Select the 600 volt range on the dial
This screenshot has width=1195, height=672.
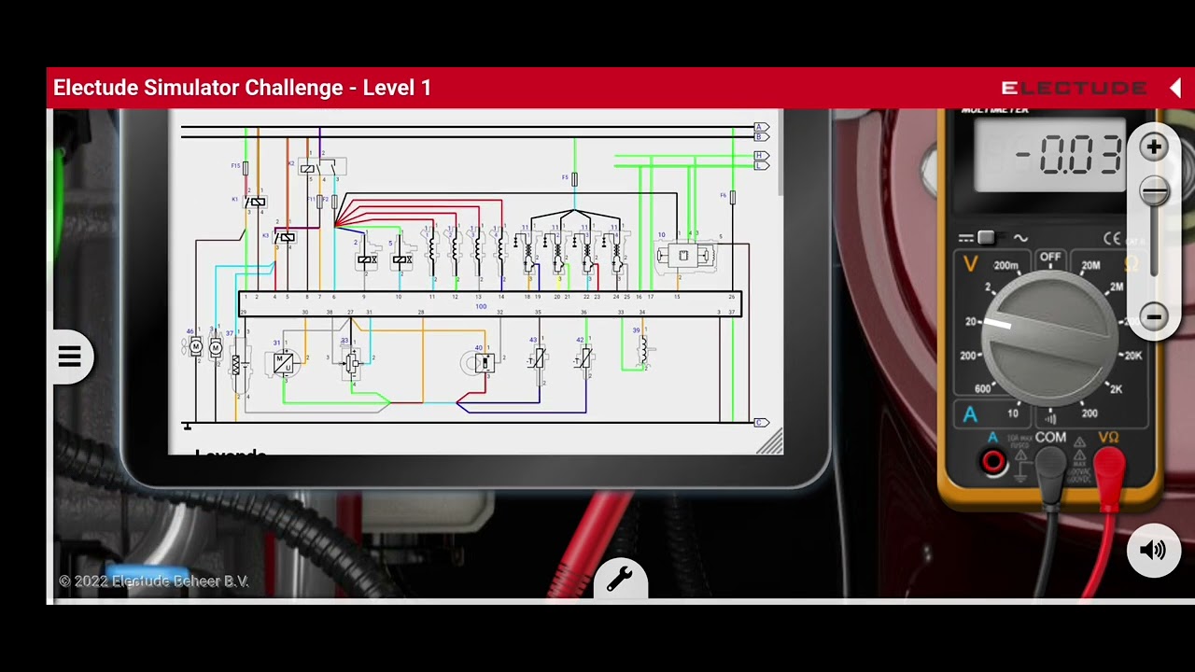coord(983,389)
